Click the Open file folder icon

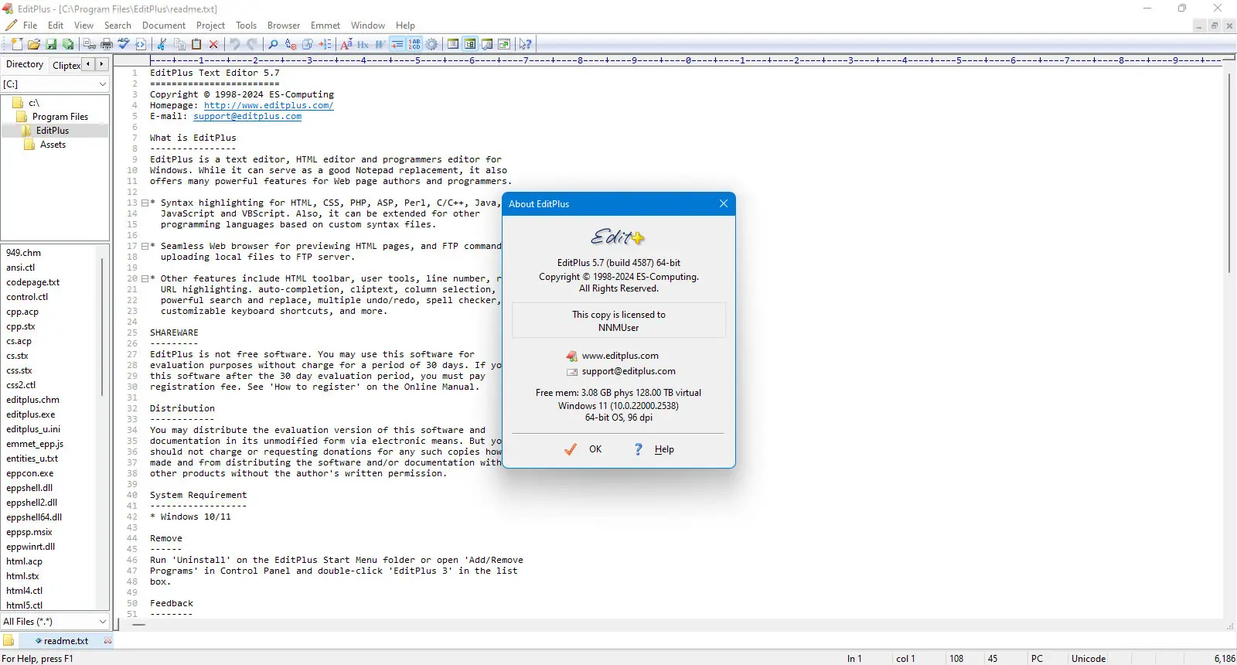[x=34, y=44]
